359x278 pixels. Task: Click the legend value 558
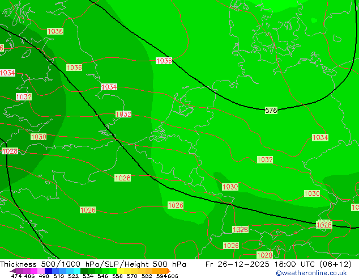117,276
